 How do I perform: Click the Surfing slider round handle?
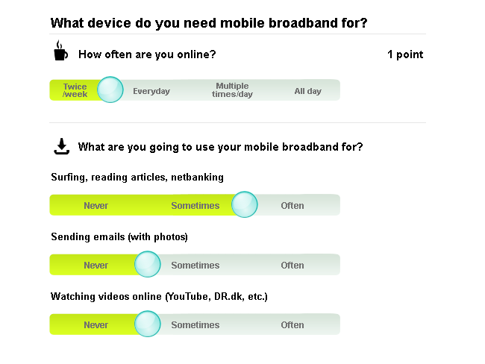click(244, 204)
